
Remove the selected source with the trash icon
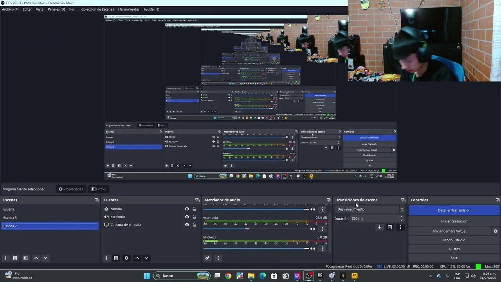116,258
